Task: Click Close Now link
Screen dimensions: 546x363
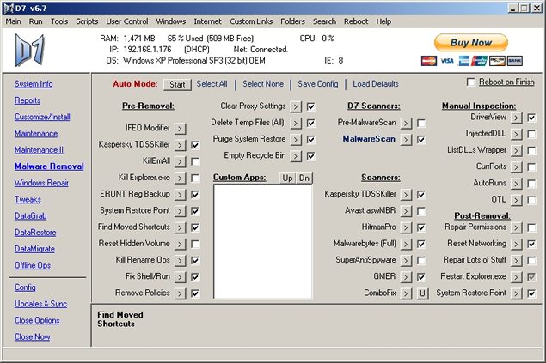Action: 32,337
